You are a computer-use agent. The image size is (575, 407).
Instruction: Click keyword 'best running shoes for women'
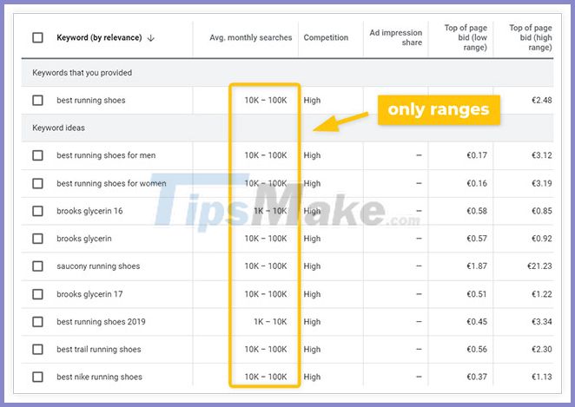pyautogui.click(x=111, y=183)
